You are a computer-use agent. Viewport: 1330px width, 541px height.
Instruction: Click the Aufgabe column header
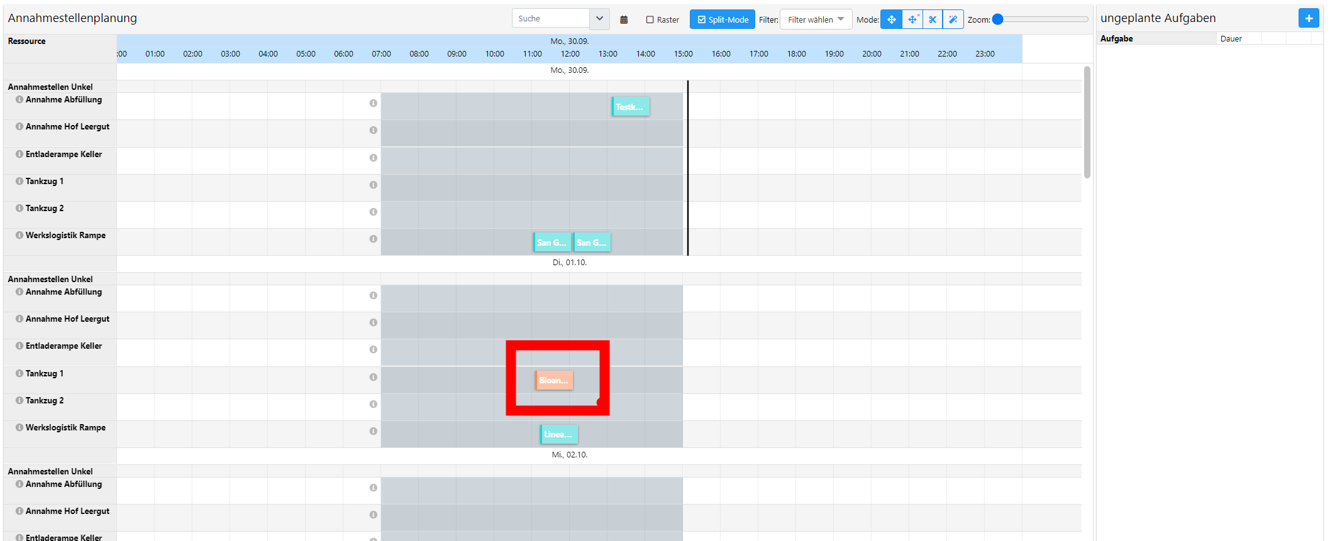point(1117,38)
